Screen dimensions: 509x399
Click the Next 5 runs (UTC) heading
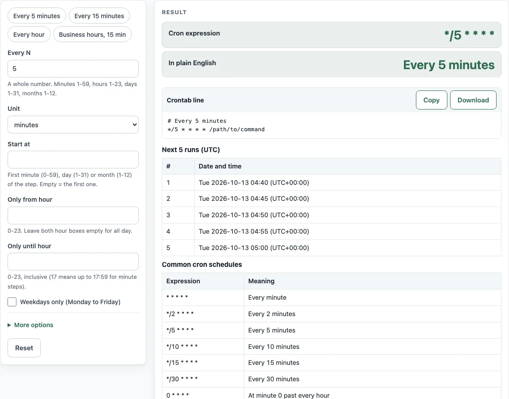(x=191, y=150)
